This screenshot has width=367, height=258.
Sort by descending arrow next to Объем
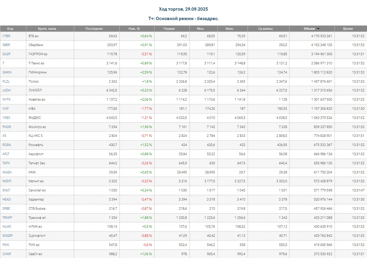pos(318,29)
